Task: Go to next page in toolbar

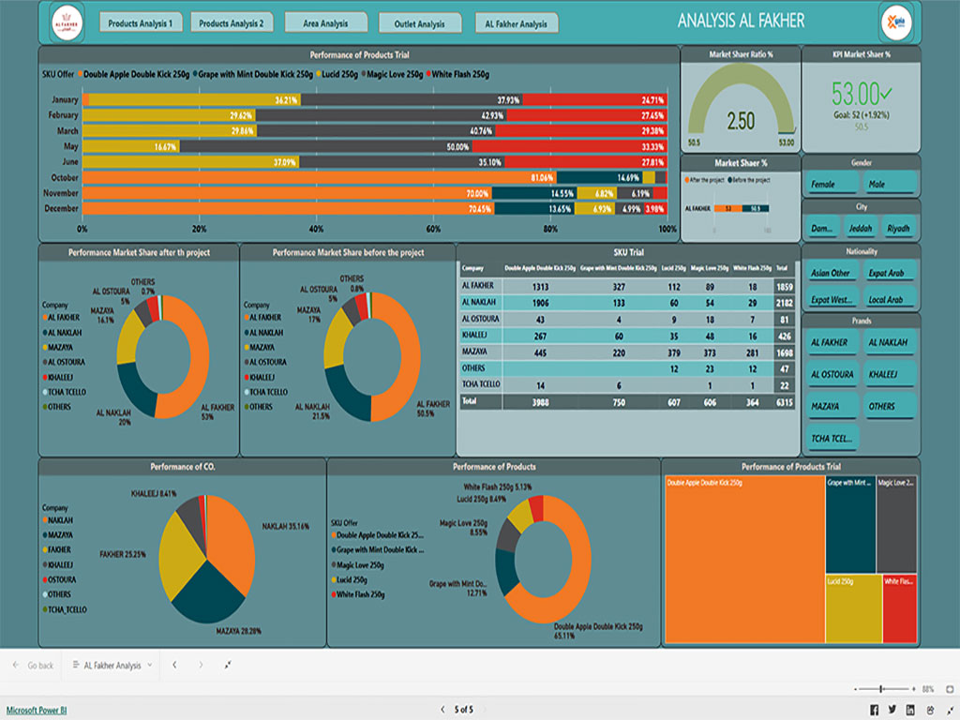Action: coord(201,665)
